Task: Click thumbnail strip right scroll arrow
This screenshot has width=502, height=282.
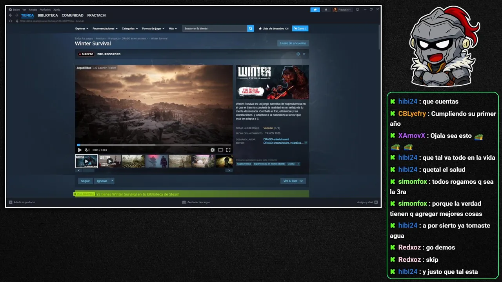Action: click(229, 170)
